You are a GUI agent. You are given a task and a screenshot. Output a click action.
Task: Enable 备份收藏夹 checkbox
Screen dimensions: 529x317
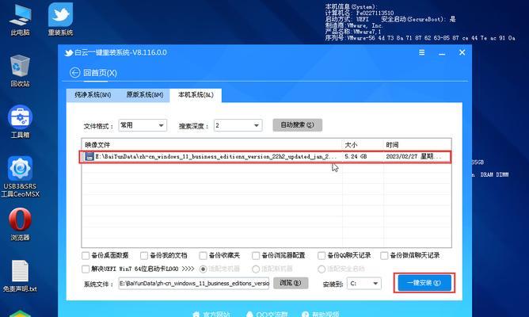(x=203, y=256)
